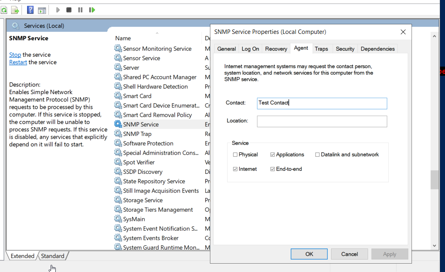Open the Recovery tab
The width and height of the screenshot is (445, 272).
(276, 49)
